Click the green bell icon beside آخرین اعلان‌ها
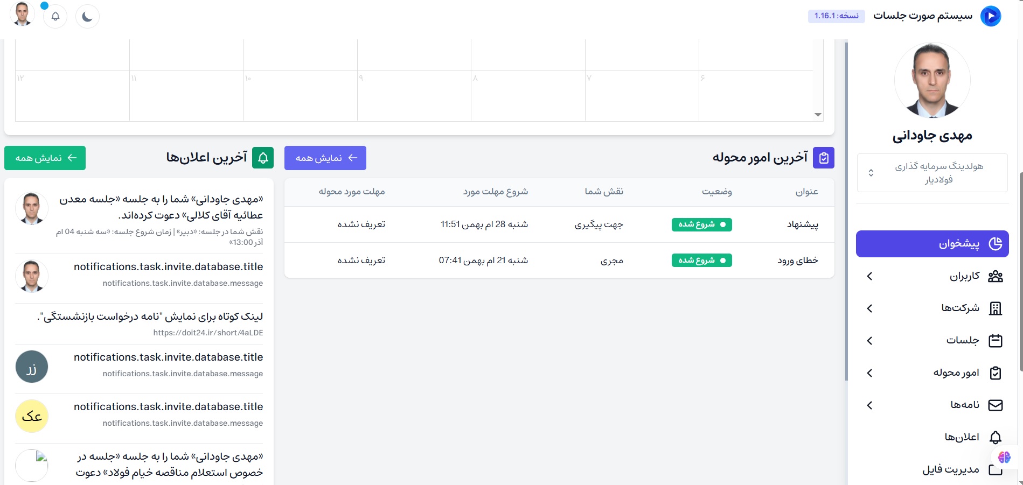Image resolution: width=1023 pixels, height=485 pixels. click(263, 158)
